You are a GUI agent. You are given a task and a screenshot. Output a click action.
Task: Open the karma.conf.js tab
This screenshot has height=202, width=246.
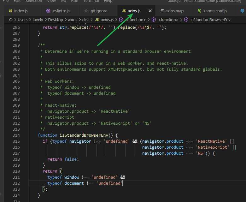point(215,11)
